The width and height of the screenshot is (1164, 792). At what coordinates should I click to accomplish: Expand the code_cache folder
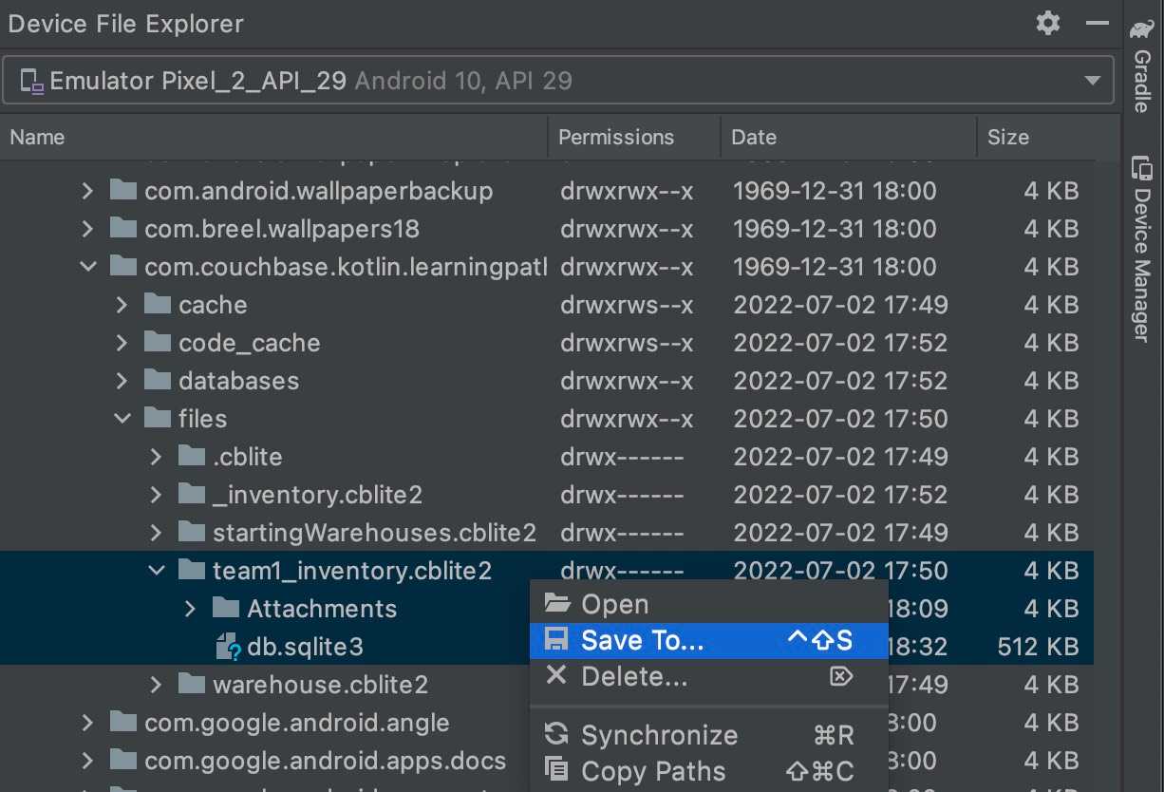coord(122,343)
